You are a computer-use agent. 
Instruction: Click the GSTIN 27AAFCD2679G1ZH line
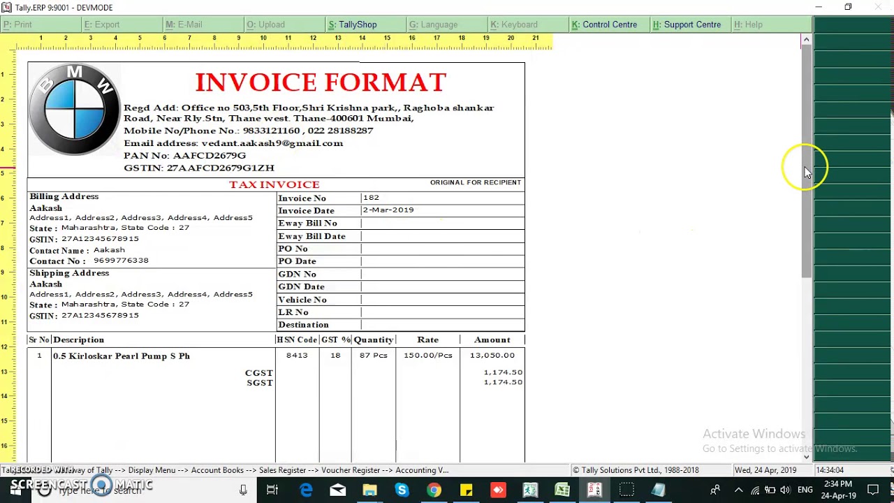point(199,168)
